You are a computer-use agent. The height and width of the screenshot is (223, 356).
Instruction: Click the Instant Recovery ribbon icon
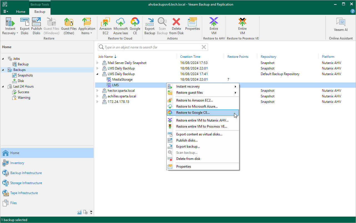click(10, 26)
